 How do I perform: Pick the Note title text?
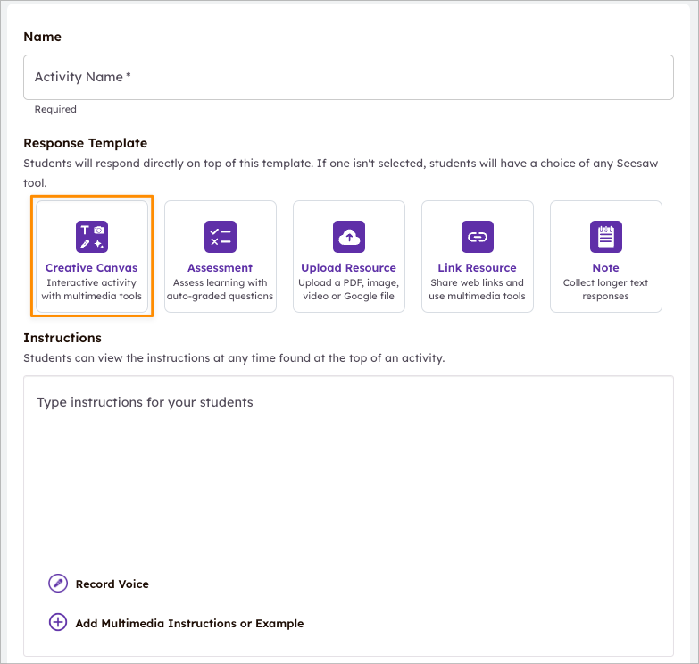point(605,268)
